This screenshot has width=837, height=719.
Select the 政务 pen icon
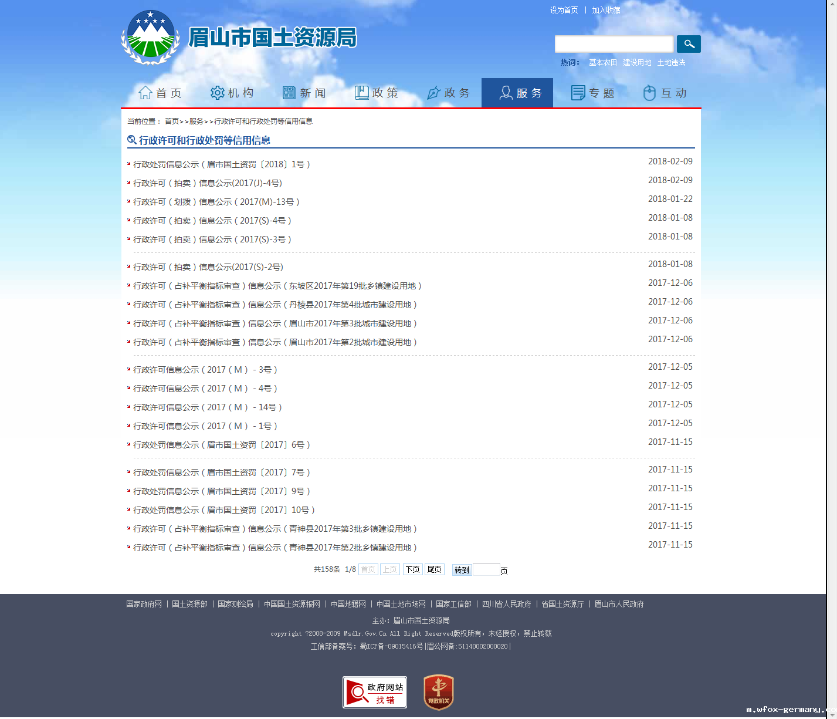point(433,93)
